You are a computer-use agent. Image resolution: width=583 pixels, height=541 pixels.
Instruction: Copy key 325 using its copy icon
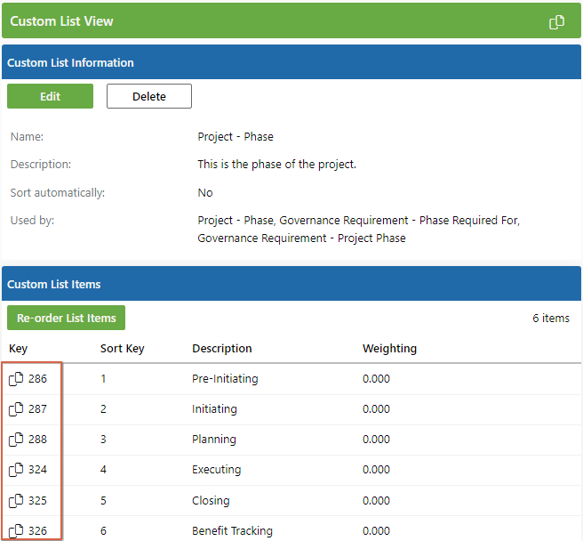(16, 501)
